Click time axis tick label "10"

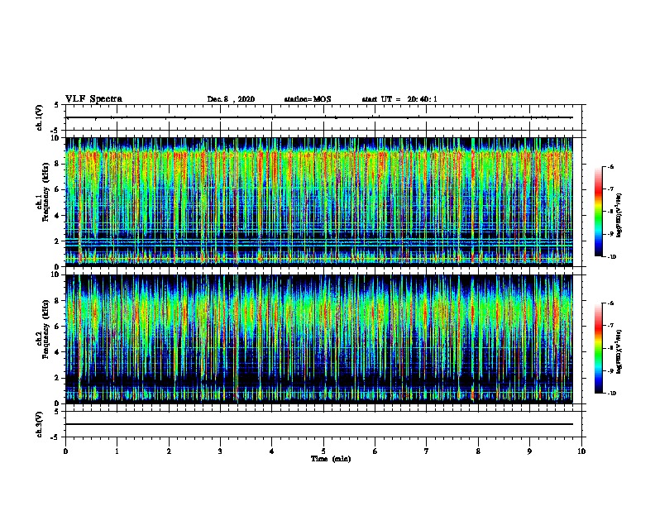point(581,451)
